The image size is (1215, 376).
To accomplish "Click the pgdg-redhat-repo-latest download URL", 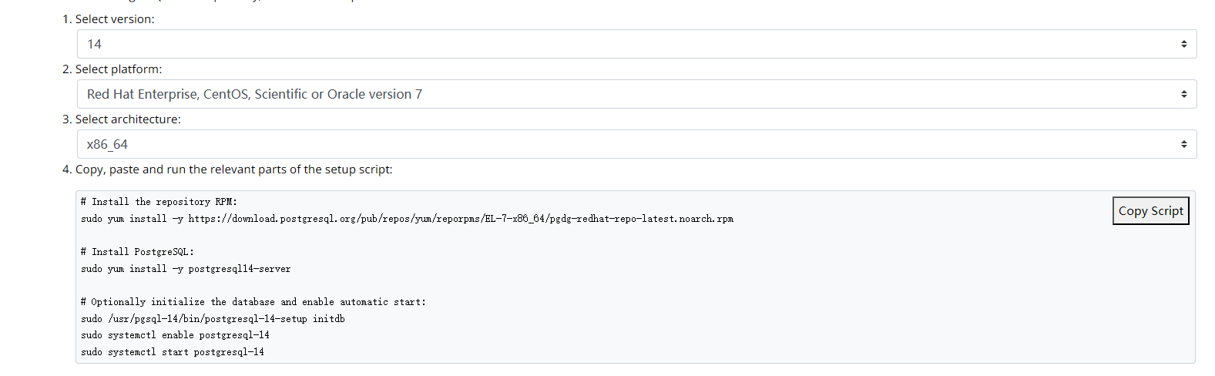I will click(461, 219).
